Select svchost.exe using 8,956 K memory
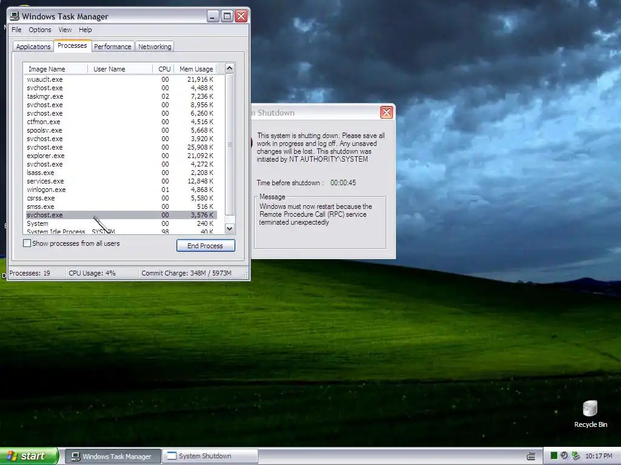Screen dimensions: 621x465 [x=121, y=105]
